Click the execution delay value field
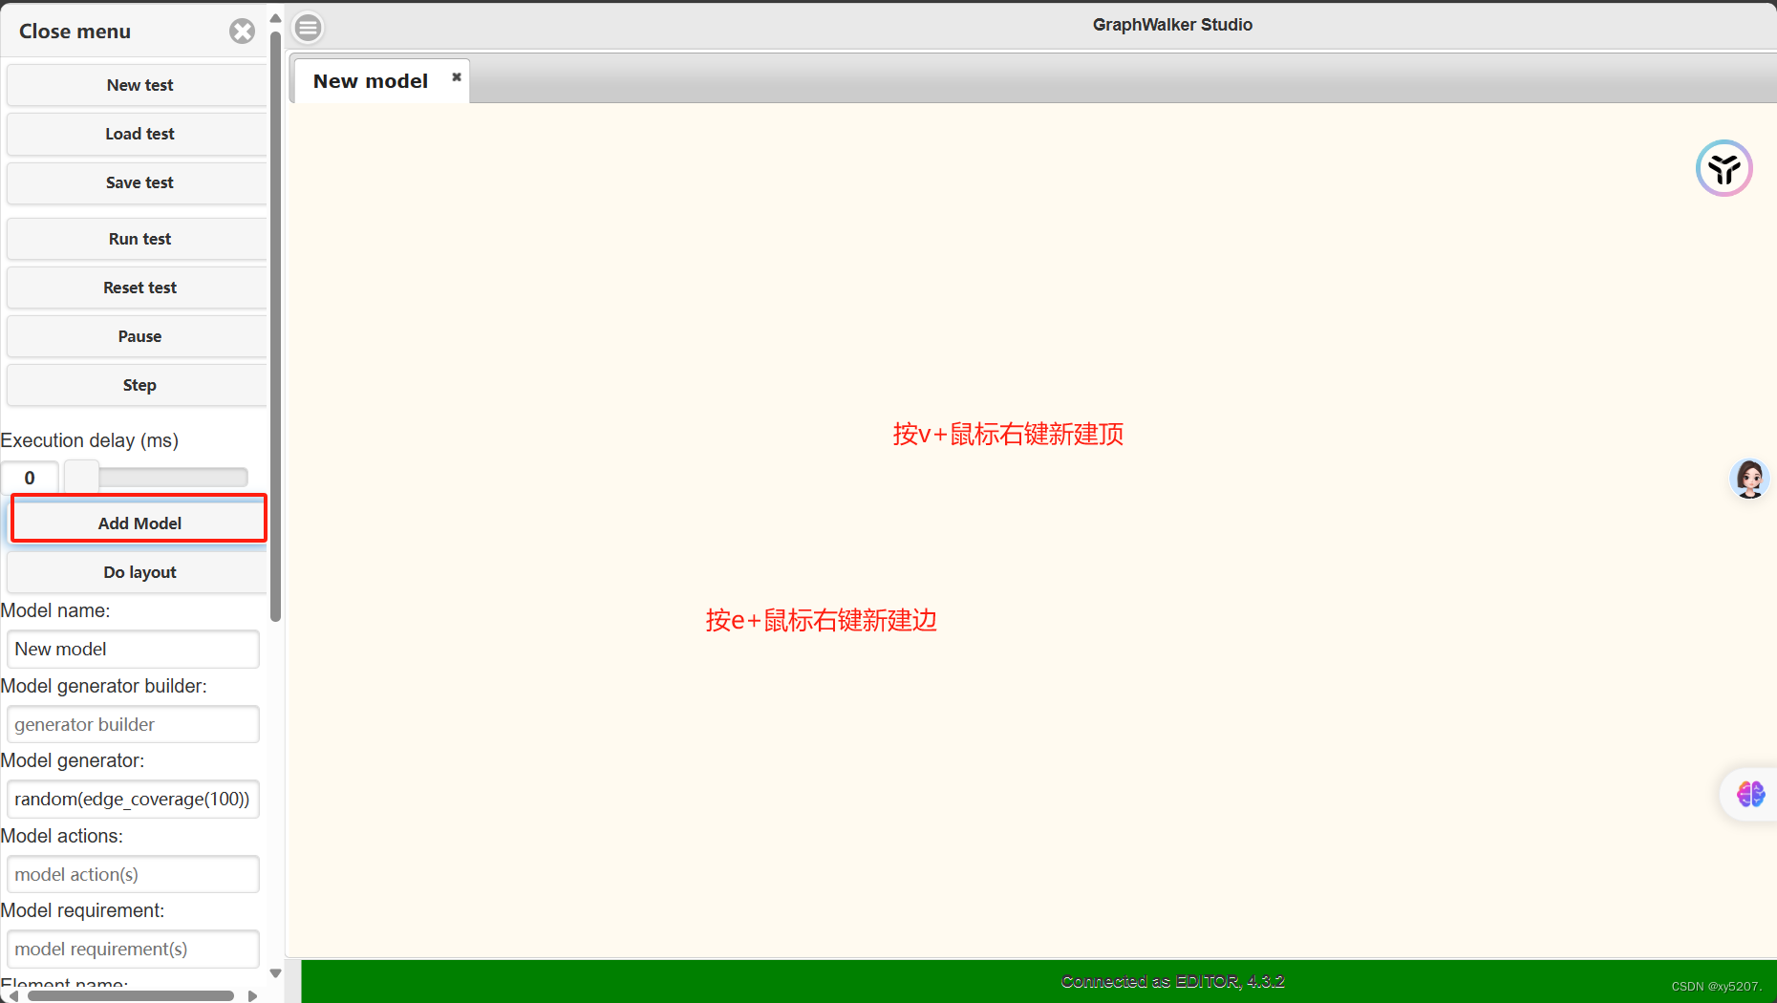 tap(30, 478)
